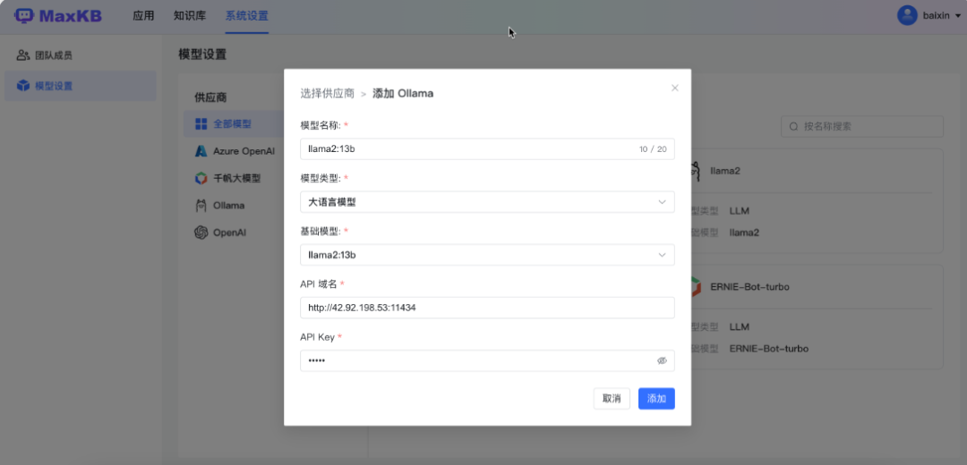The width and height of the screenshot is (967, 465).
Task: Click the 按名称搜索 search box
Action: point(862,126)
